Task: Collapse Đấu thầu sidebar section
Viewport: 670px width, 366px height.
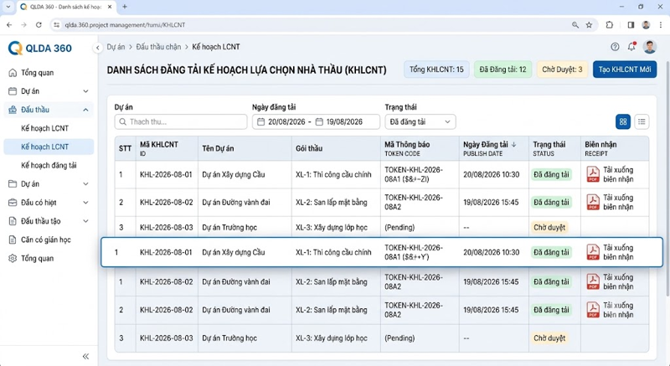Action: (86, 110)
